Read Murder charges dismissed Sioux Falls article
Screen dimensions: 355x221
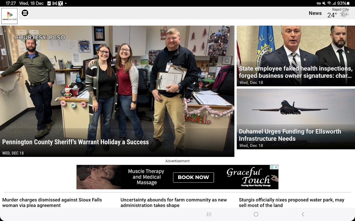coord(52,202)
